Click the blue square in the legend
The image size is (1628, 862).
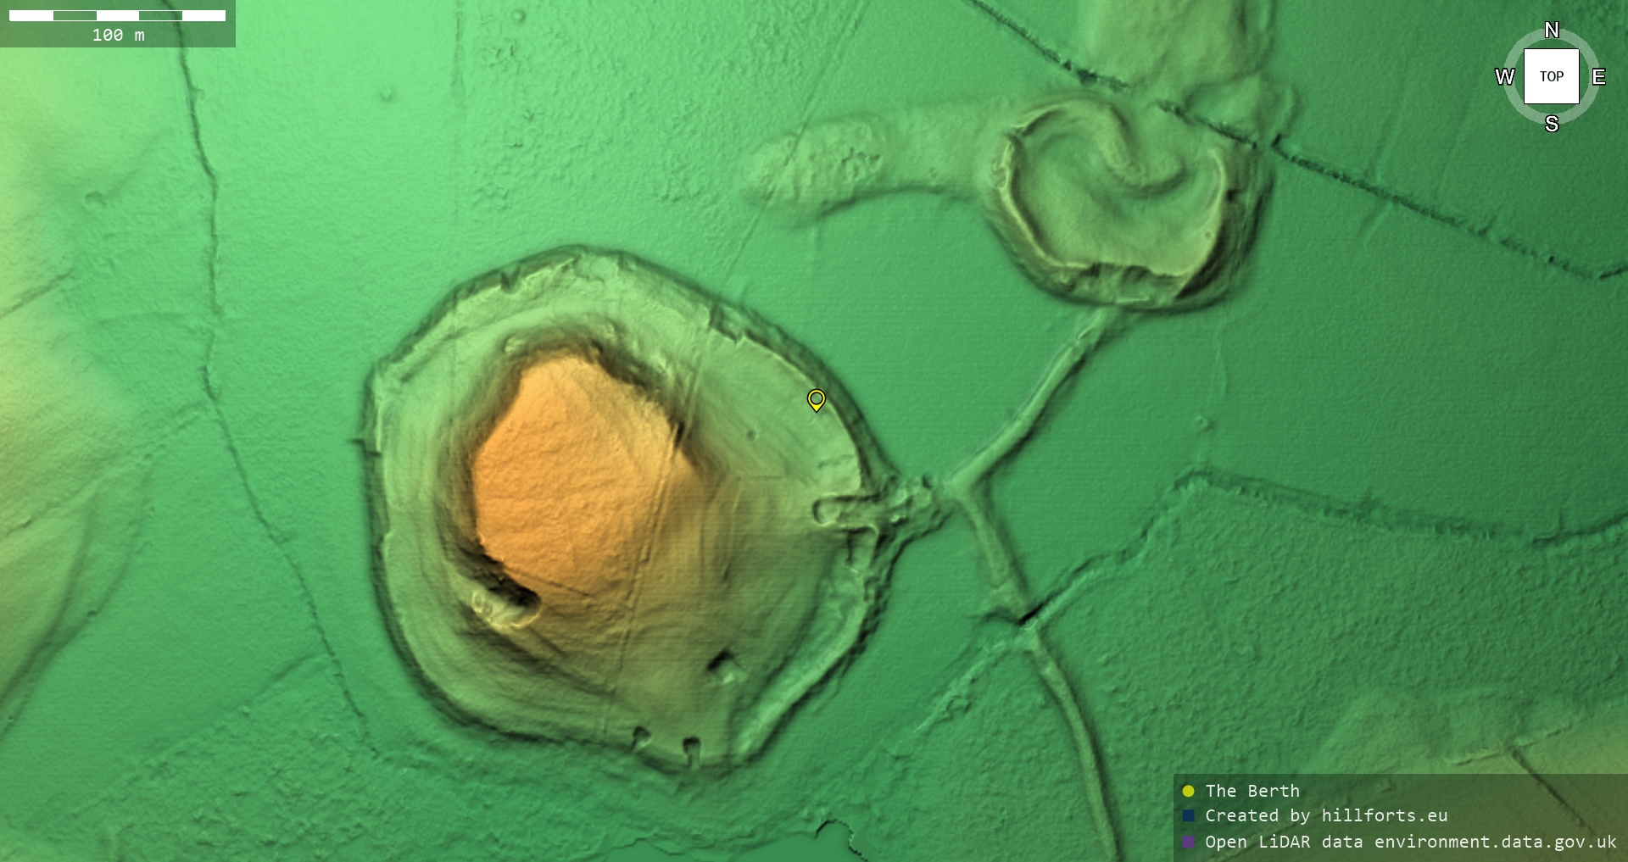(1188, 815)
